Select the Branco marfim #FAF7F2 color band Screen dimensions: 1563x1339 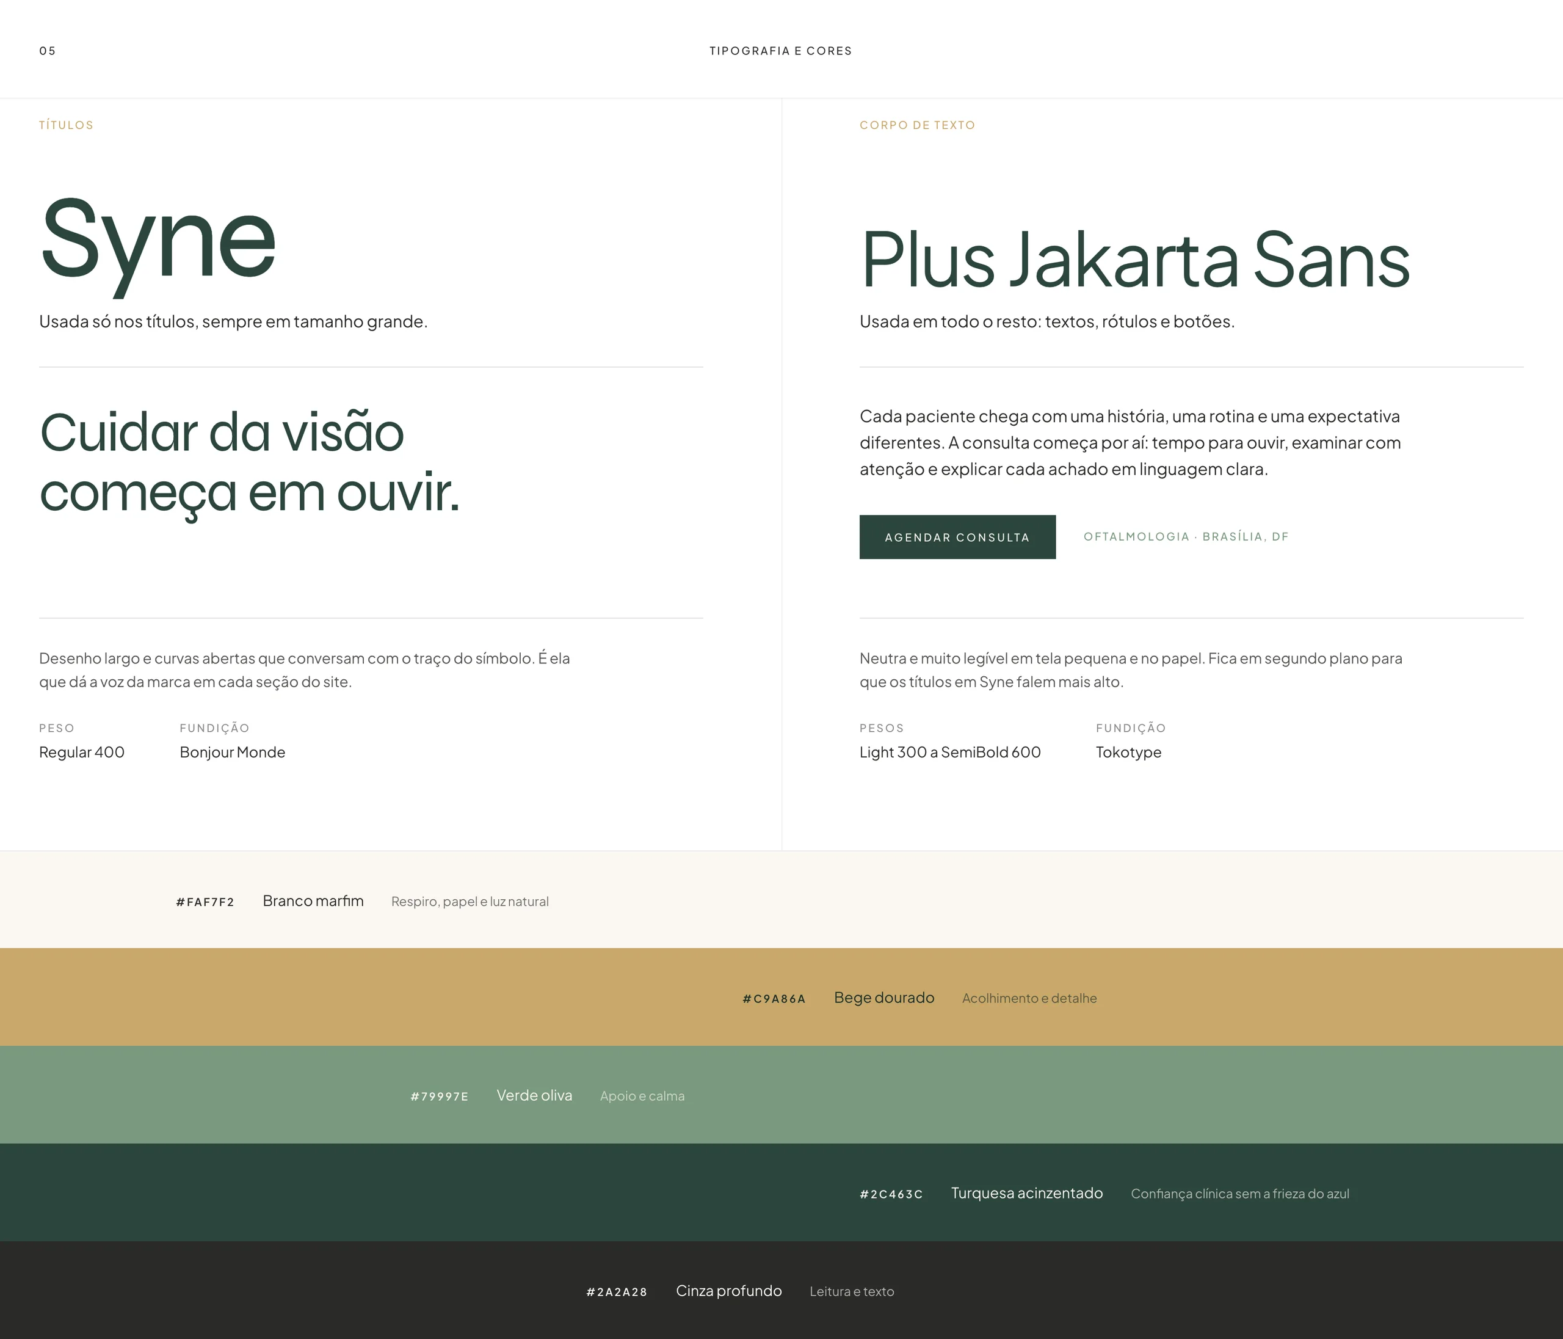point(781,900)
